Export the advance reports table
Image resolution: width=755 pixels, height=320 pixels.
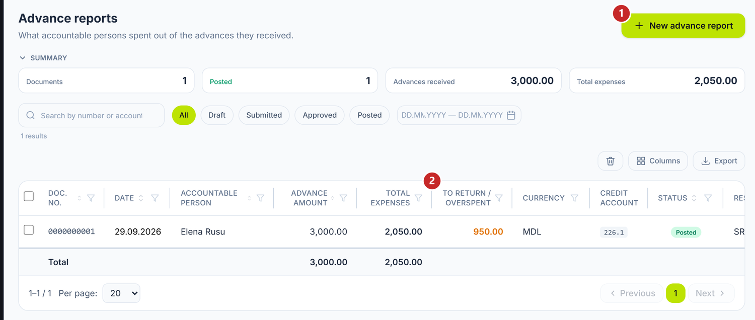click(719, 161)
